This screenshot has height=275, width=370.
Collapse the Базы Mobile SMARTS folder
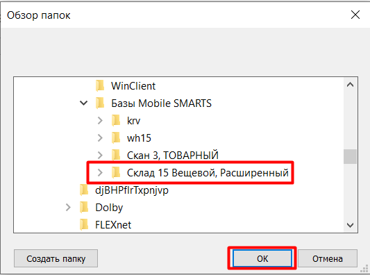point(84,103)
